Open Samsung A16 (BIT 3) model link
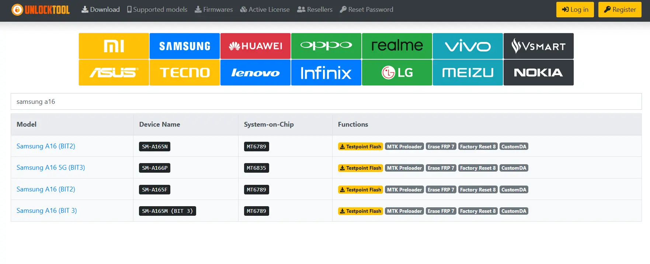 tap(47, 211)
